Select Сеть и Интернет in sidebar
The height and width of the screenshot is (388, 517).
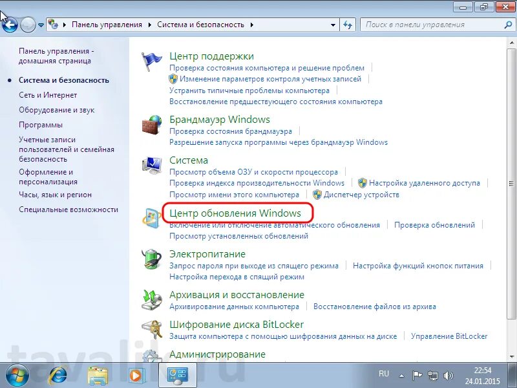tap(48, 95)
